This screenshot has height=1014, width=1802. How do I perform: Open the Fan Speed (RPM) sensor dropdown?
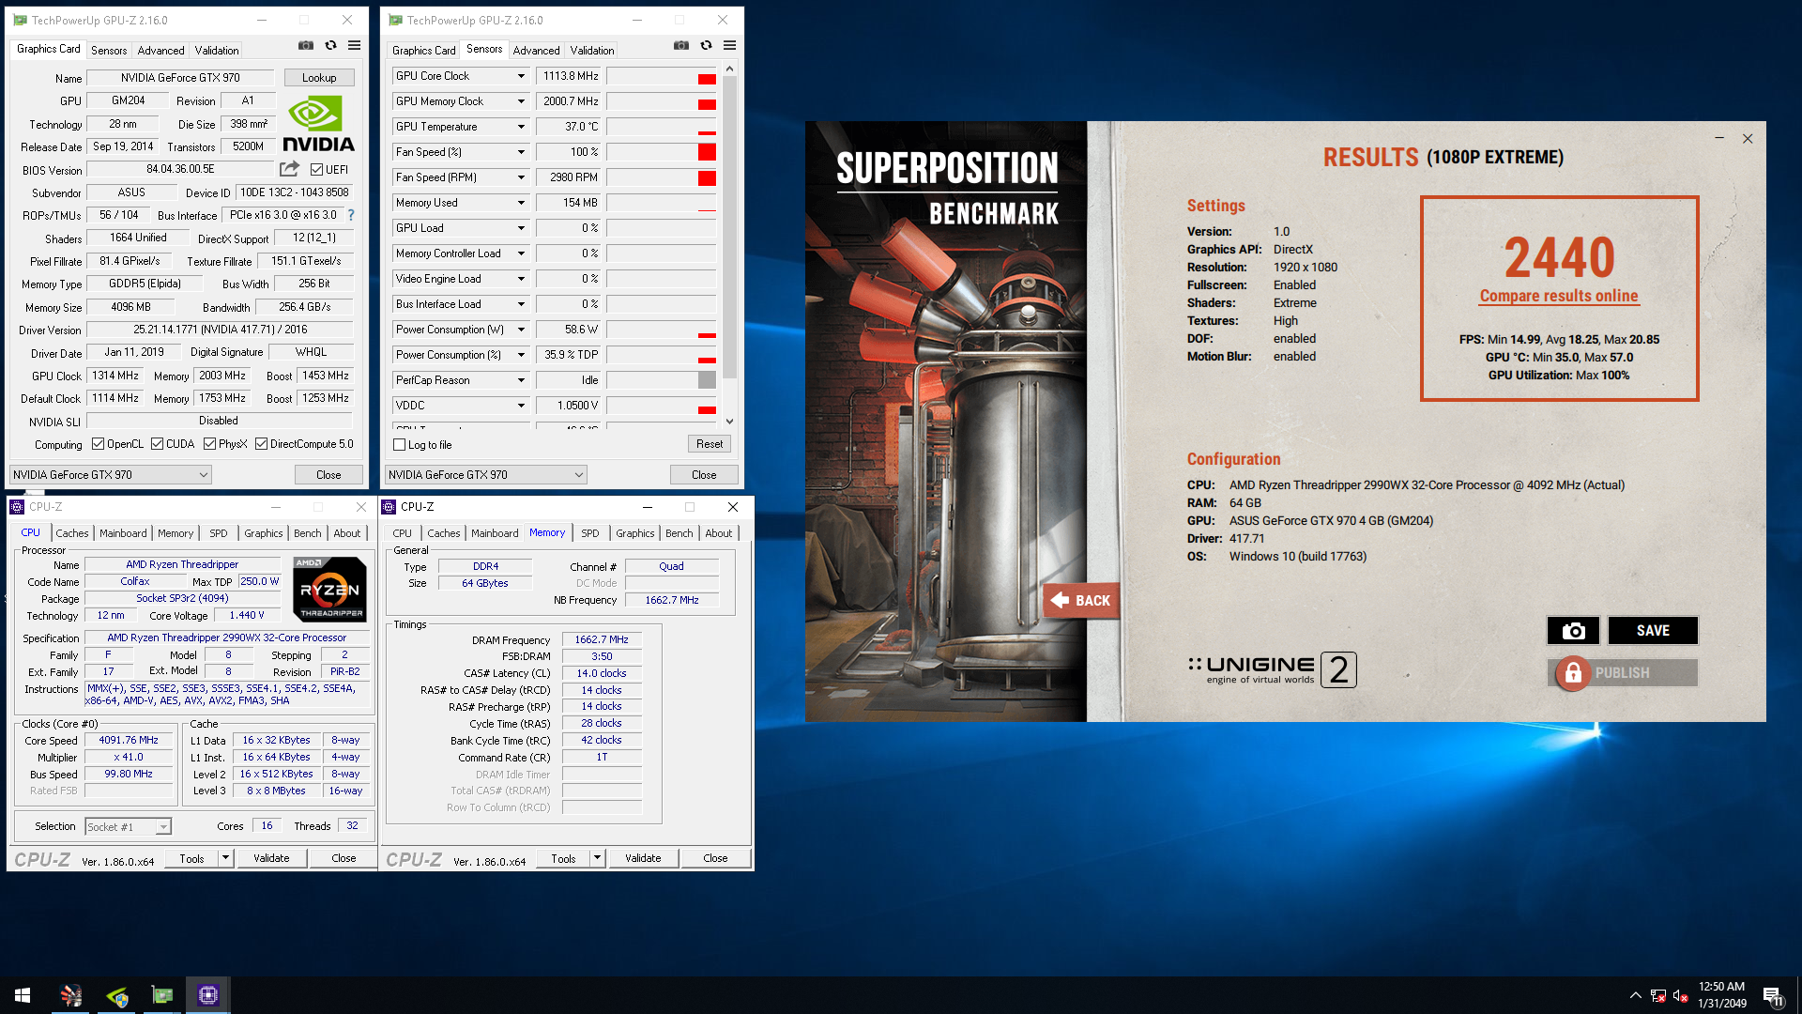(x=521, y=177)
